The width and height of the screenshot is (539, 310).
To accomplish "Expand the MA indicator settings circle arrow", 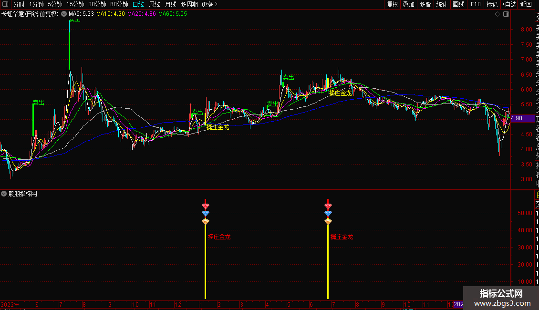I will coord(64,14).
